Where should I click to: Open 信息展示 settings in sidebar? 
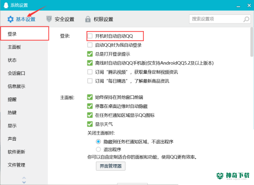point(16,86)
